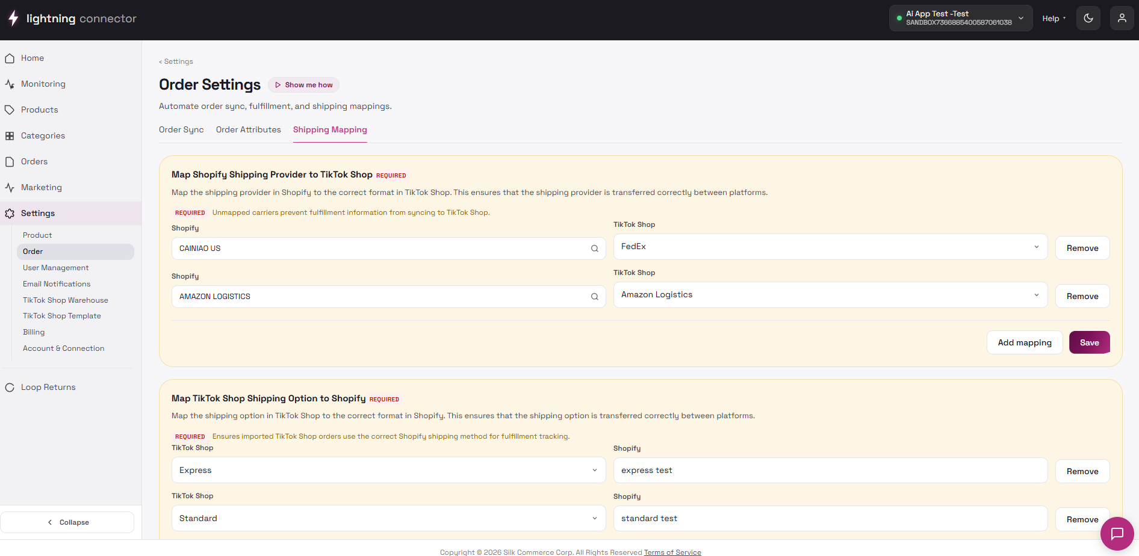Open Product settings submenu item
The height and width of the screenshot is (556, 1139).
pos(37,235)
